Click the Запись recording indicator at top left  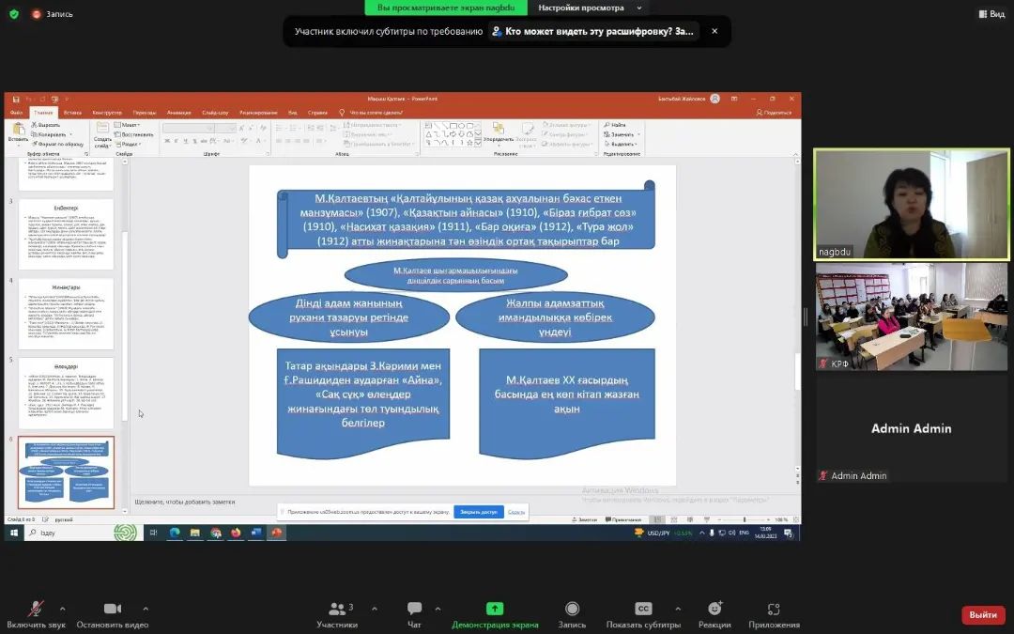pyautogui.click(x=53, y=13)
